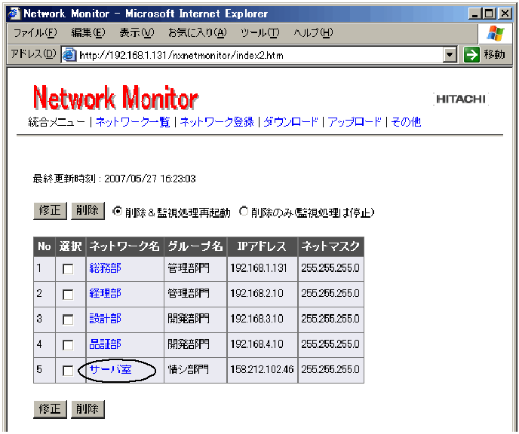Click the IP address 192.168.3.10 cell
This screenshot has height=434, width=519.
pos(263,319)
